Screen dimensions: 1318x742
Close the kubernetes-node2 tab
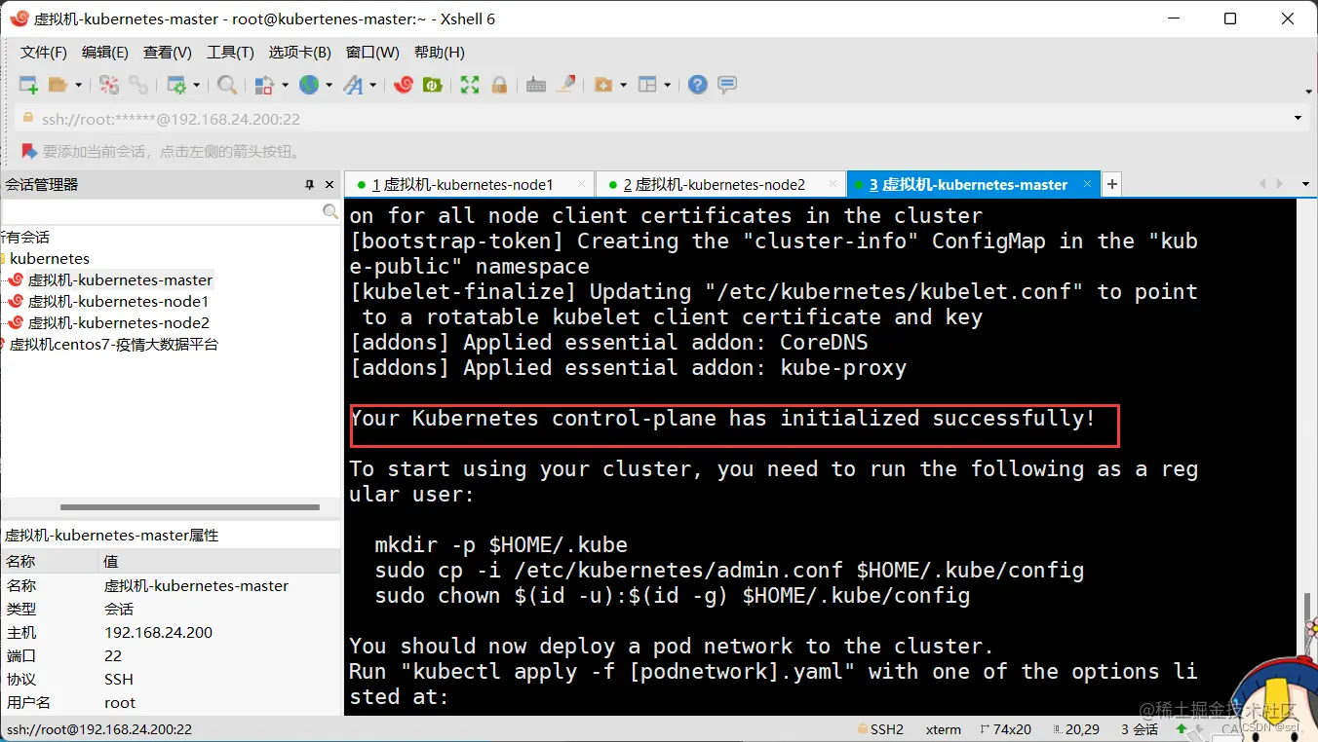pos(833,183)
